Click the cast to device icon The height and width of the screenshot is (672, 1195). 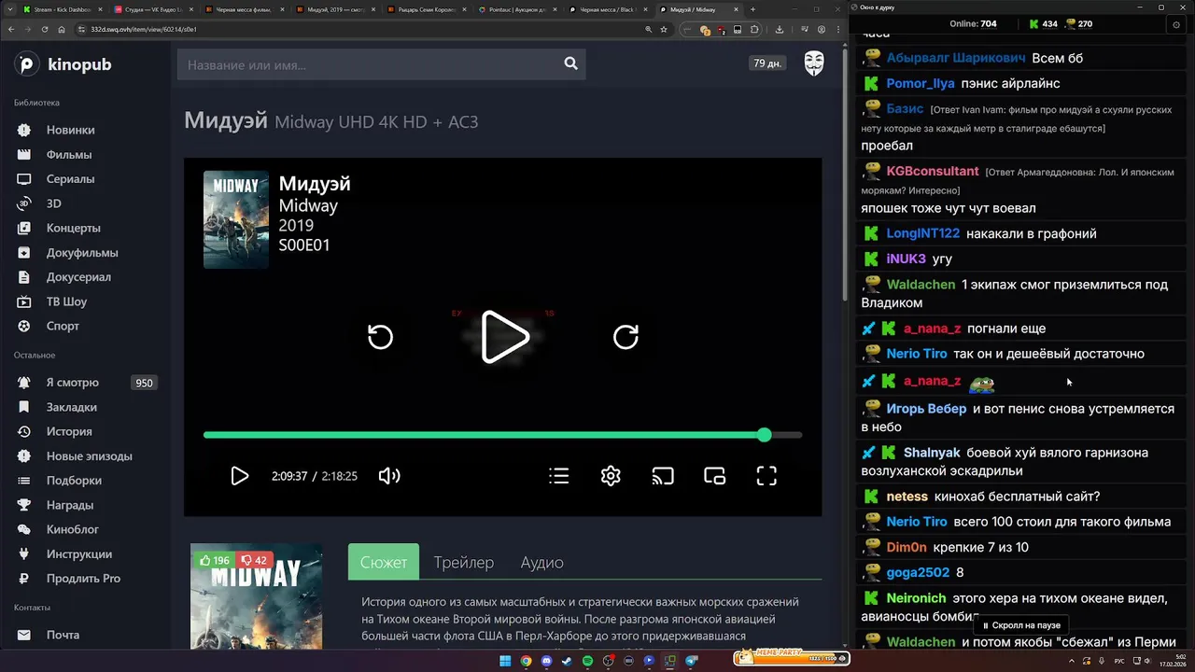pos(663,476)
